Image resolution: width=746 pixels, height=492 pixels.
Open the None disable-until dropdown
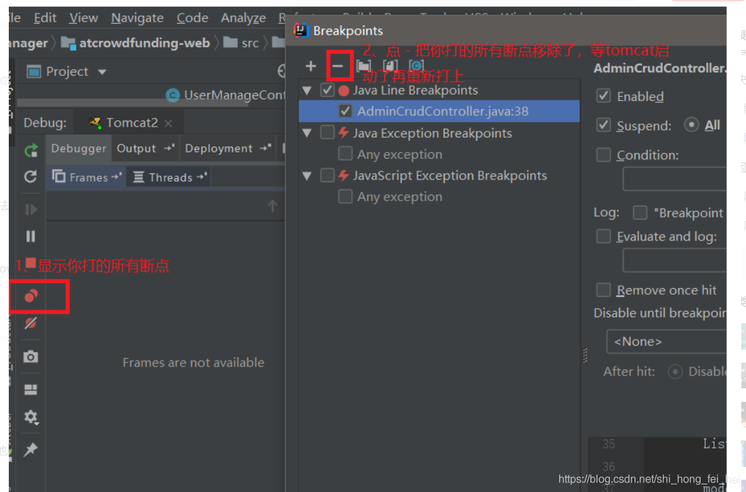point(667,342)
